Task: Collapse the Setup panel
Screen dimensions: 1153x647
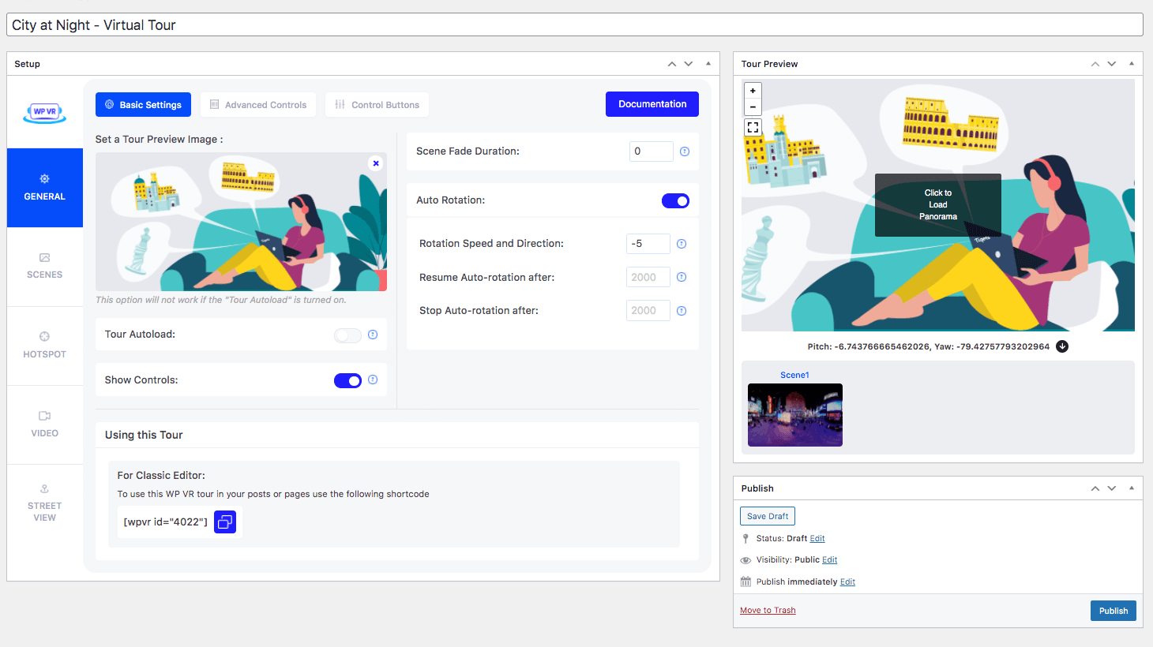Action: tap(708, 63)
